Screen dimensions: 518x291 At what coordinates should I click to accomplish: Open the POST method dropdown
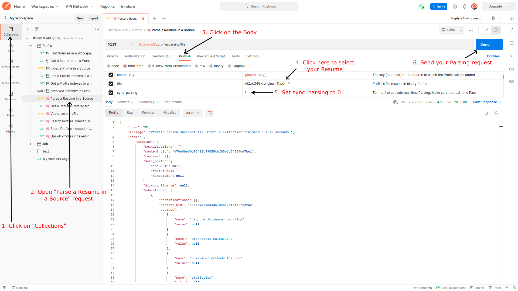(120, 44)
